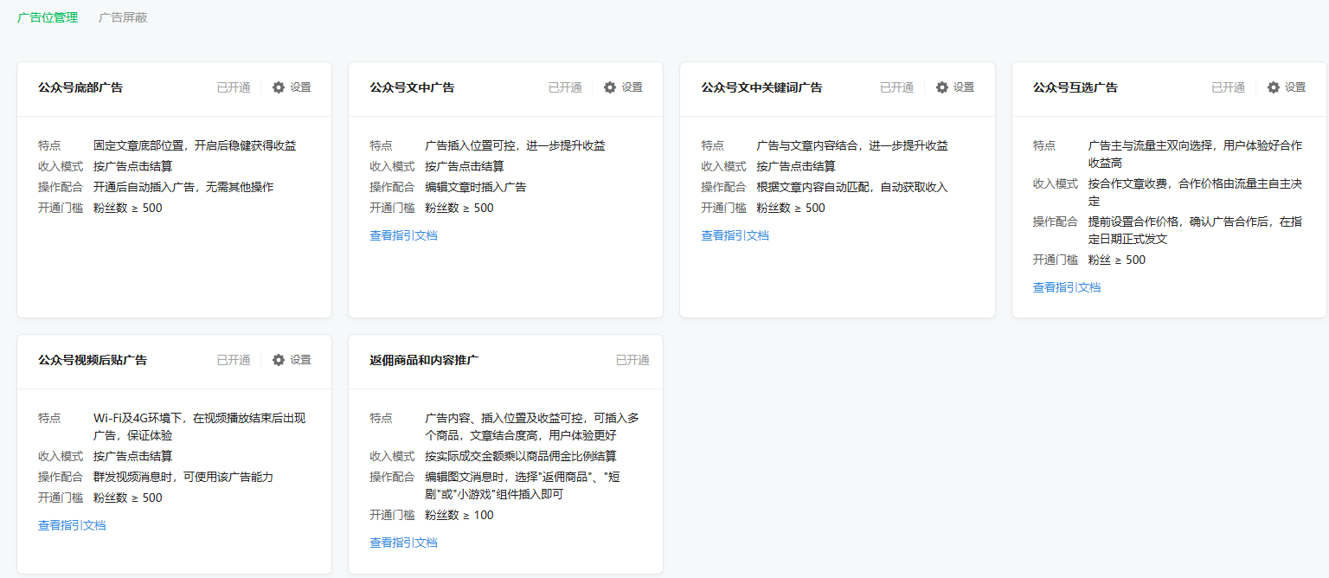
Task: Click the 公众号底部广告 card title
Action: (80, 87)
